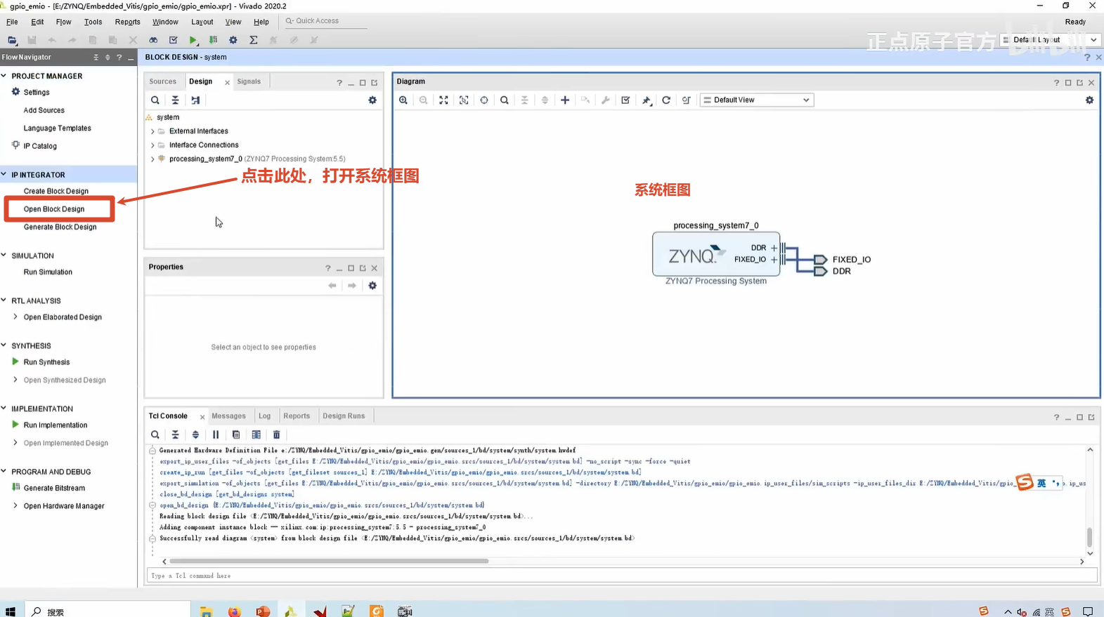This screenshot has height=617, width=1104.
Task: Open Settings via main toolbar gear icon
Action: click(x=233, y=40)
